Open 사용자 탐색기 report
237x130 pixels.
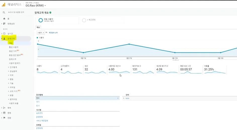point(15,63)
